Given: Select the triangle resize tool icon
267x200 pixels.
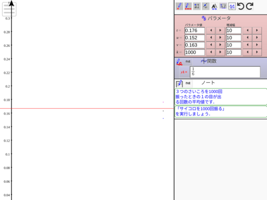Looking at the screenshot, I should 214,6.
